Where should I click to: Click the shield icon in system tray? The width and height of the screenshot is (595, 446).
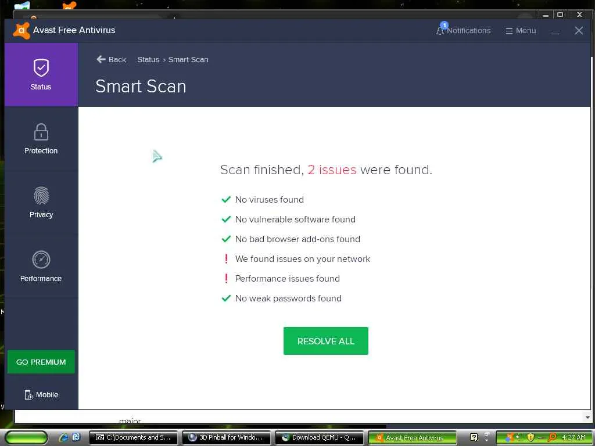pos(531,438)
